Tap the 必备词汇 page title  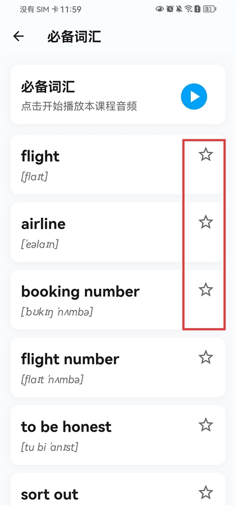[74, 37]
